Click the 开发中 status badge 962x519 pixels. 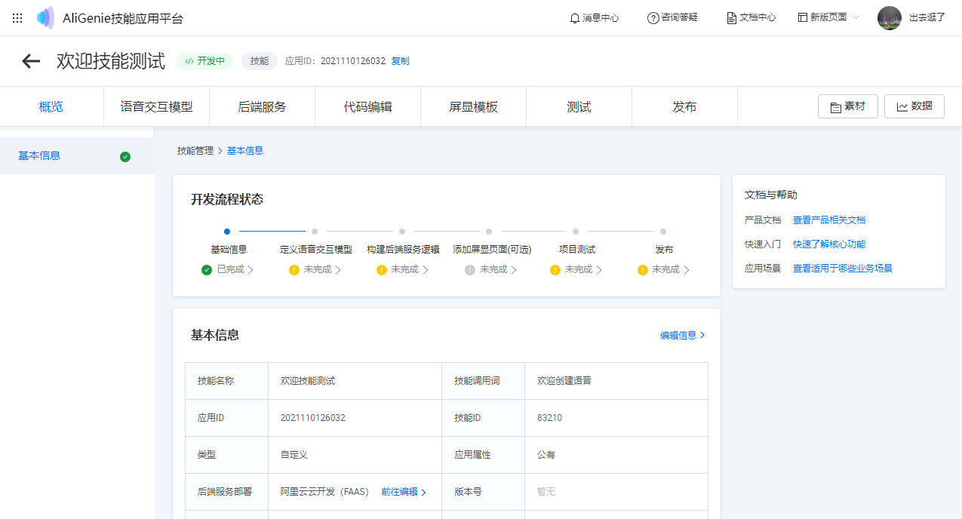(x=205, y=61)
